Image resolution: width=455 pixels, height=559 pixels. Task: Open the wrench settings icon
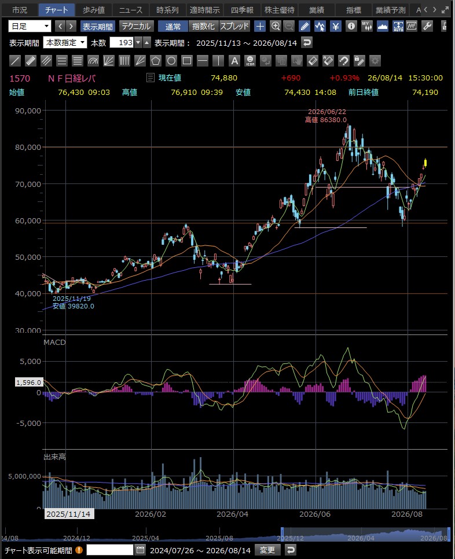427,27
